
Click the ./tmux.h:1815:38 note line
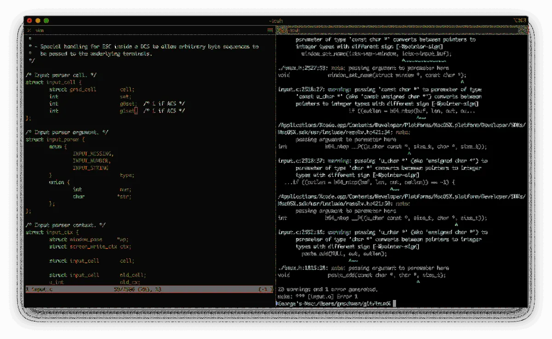363,268
